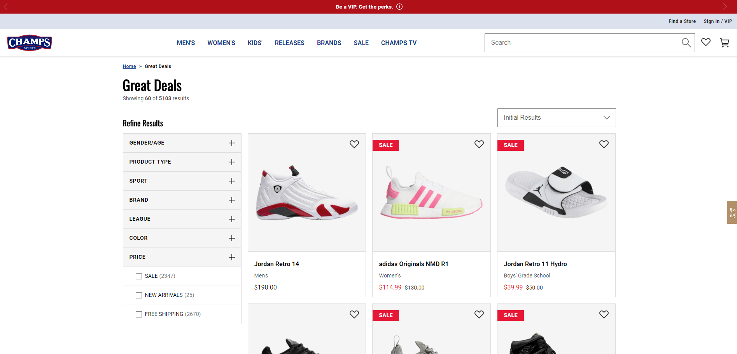737x354 pixels.
Task: Favorite the Jordan Retro 11 Hydro slide
Action: click(604, 144)
